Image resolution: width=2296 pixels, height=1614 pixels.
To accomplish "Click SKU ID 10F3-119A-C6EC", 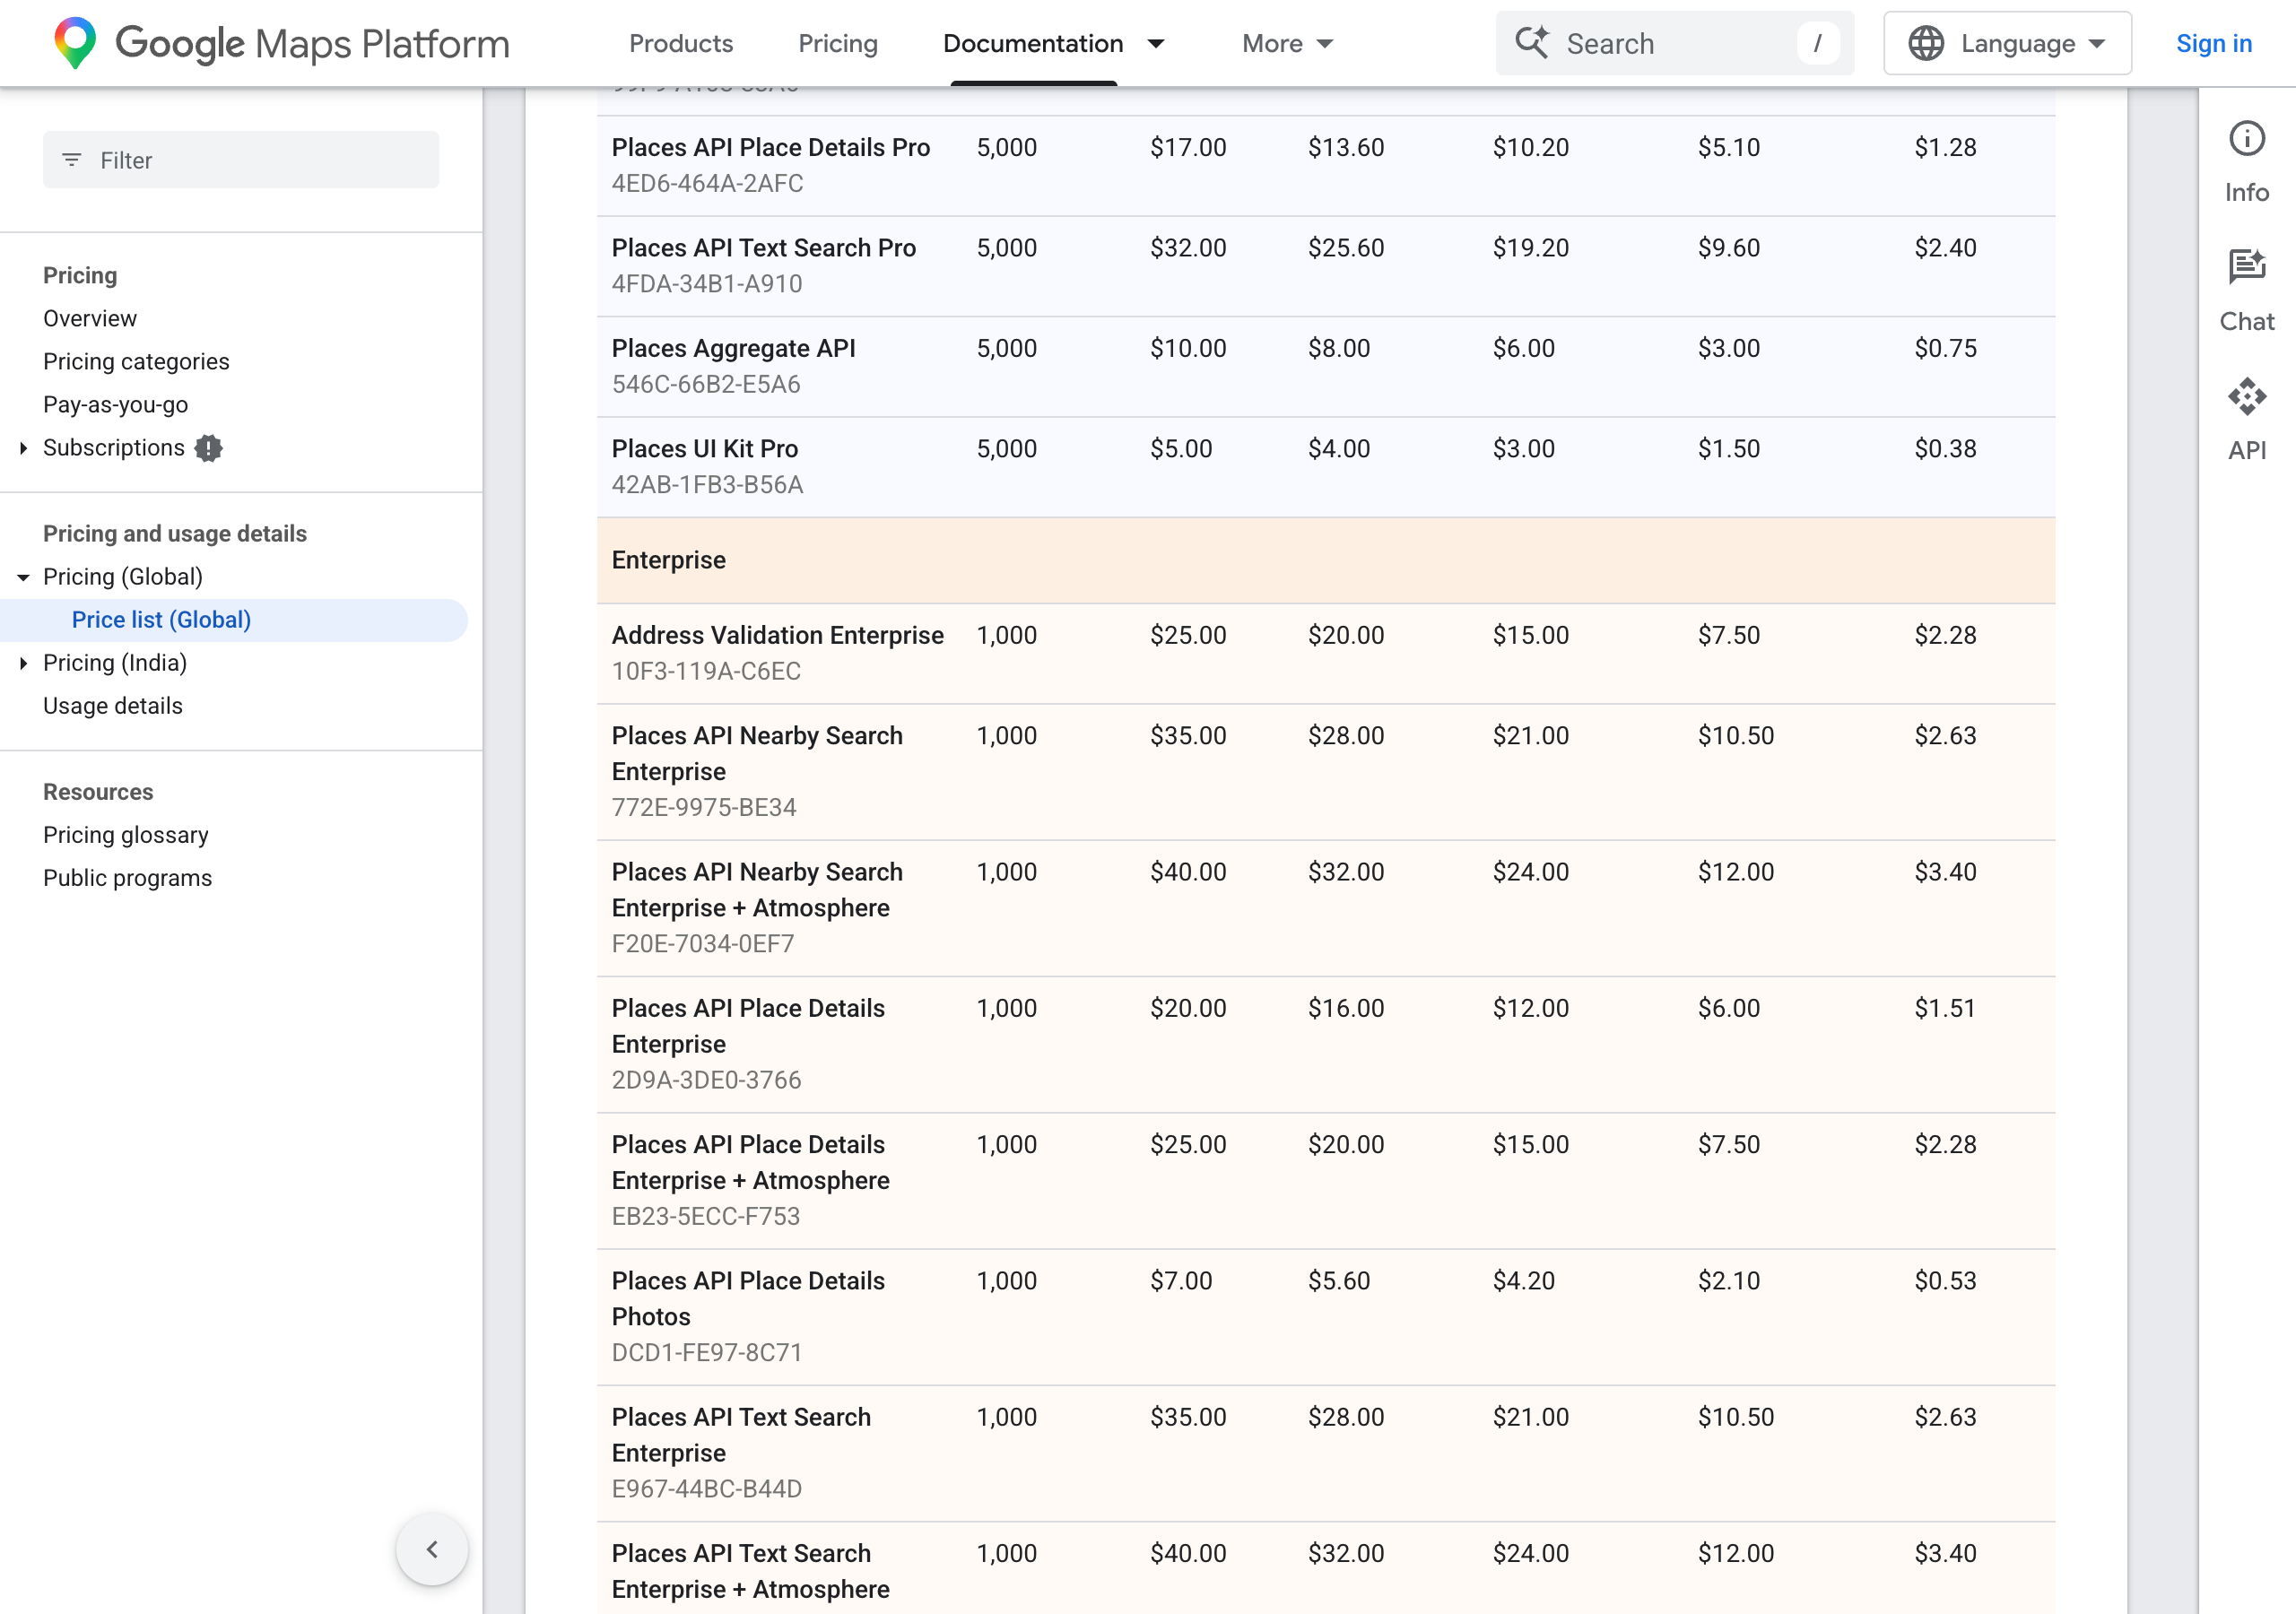I will [706, 672].
